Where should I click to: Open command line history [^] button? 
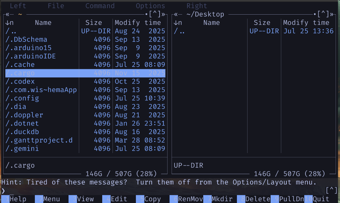(x=332, y=190)
